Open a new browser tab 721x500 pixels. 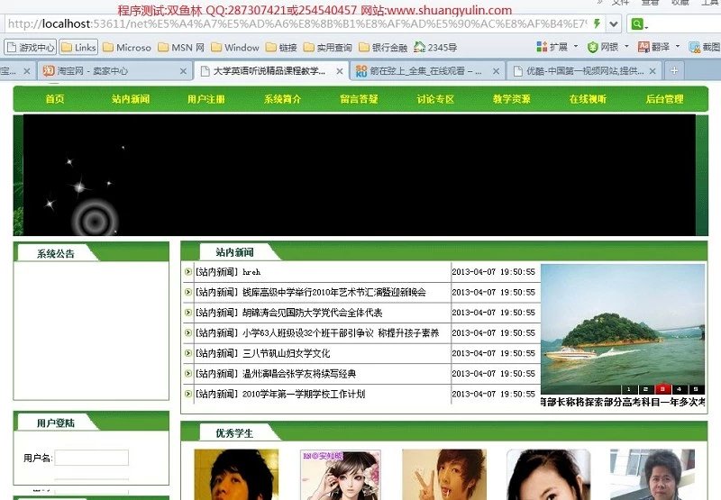pyautogui.click(x=674, y=71)
